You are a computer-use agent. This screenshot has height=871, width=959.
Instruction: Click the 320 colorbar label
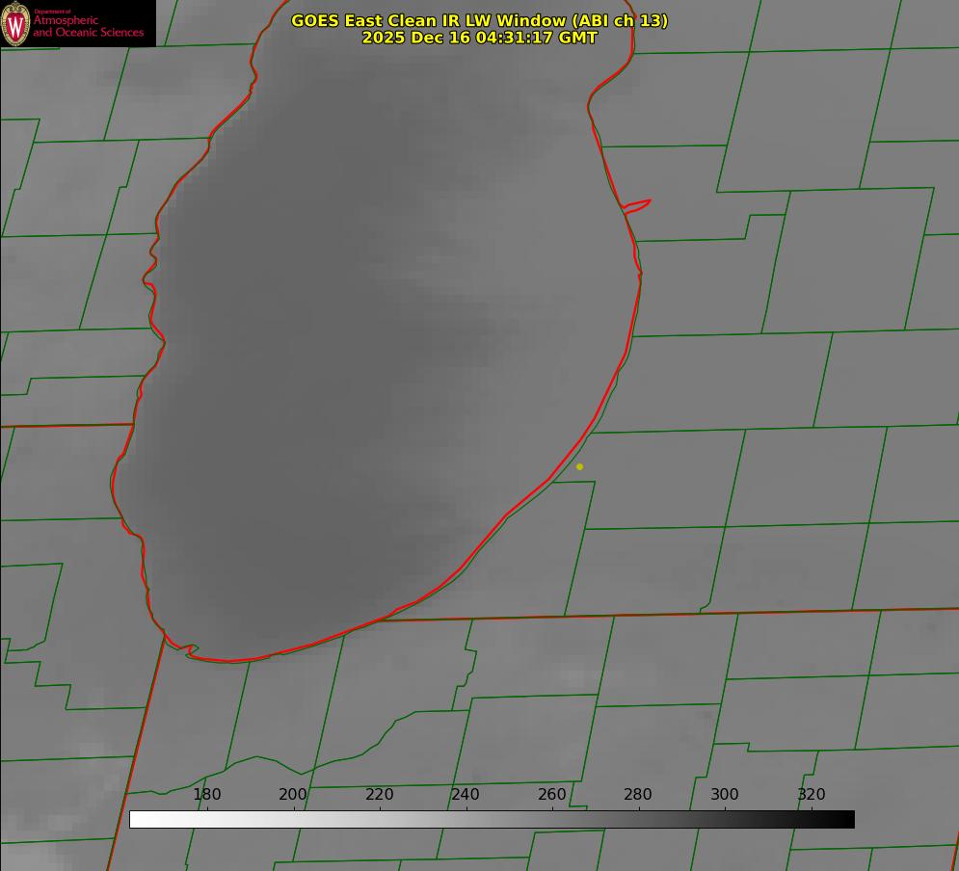[x=812, y=794]
